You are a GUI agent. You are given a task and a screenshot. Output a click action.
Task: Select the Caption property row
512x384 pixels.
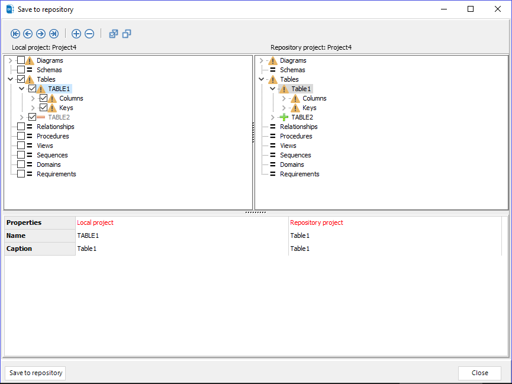[x=20, y=248]
